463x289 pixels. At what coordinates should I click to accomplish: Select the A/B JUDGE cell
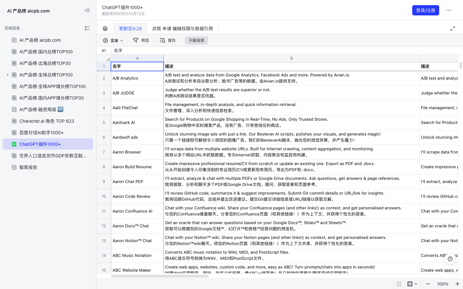[x=137, y=93]
